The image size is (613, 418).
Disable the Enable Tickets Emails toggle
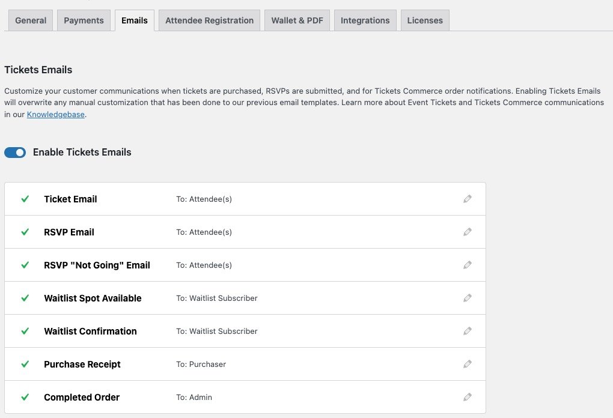click(x=15, y=152)
